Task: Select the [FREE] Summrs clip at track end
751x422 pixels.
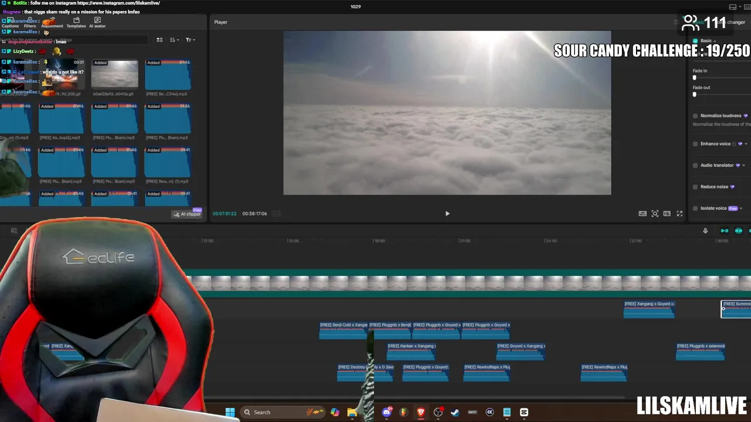Action: (x=736, y=309)
